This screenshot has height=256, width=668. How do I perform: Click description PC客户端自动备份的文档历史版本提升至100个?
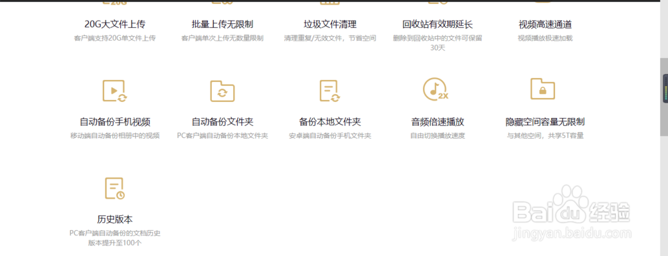click(115, 238)
